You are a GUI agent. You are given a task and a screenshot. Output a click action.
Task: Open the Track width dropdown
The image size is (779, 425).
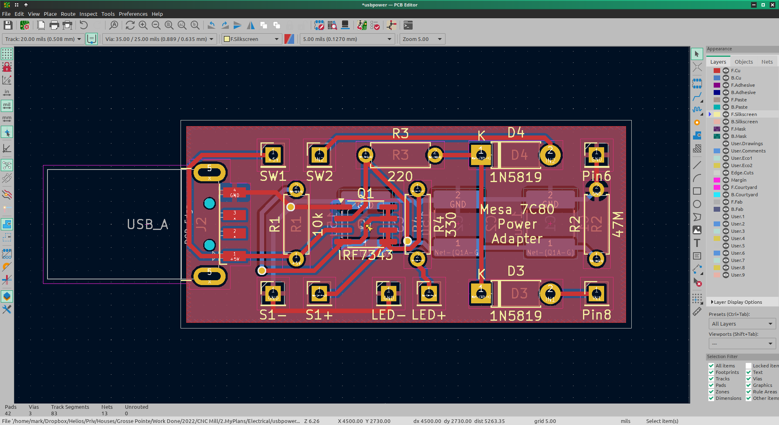click(43, 39)
